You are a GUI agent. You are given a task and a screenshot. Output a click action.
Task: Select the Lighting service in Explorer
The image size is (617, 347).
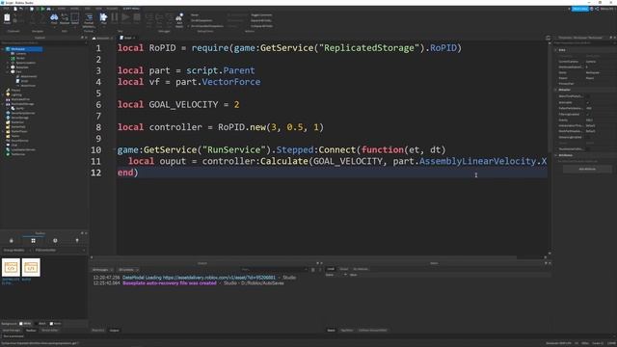tap(16, 94)
